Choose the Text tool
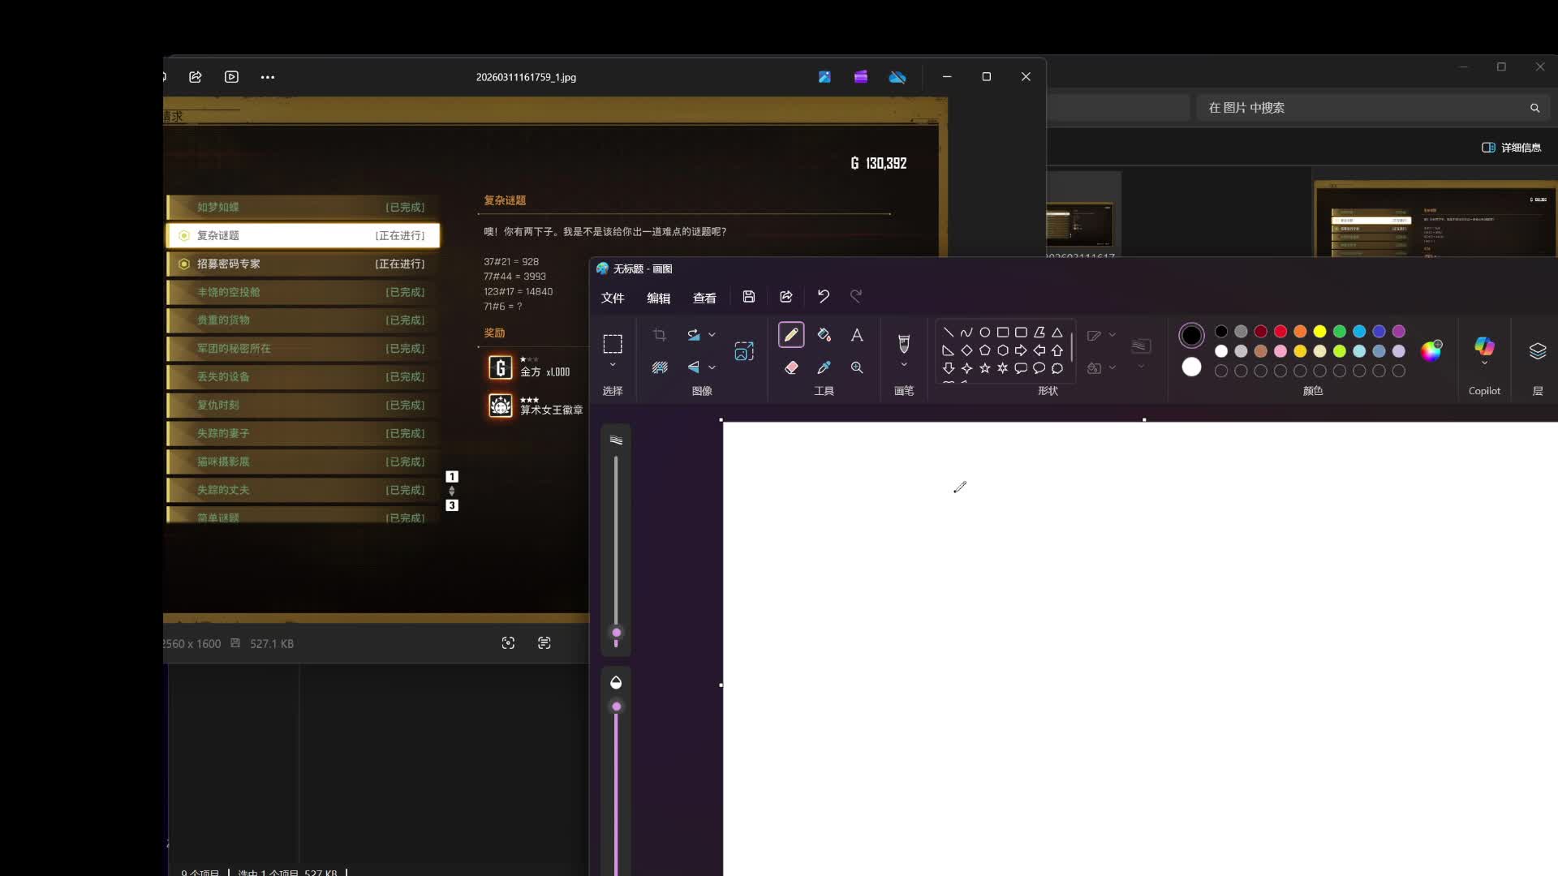The image size is (1558, 876). 857,335
